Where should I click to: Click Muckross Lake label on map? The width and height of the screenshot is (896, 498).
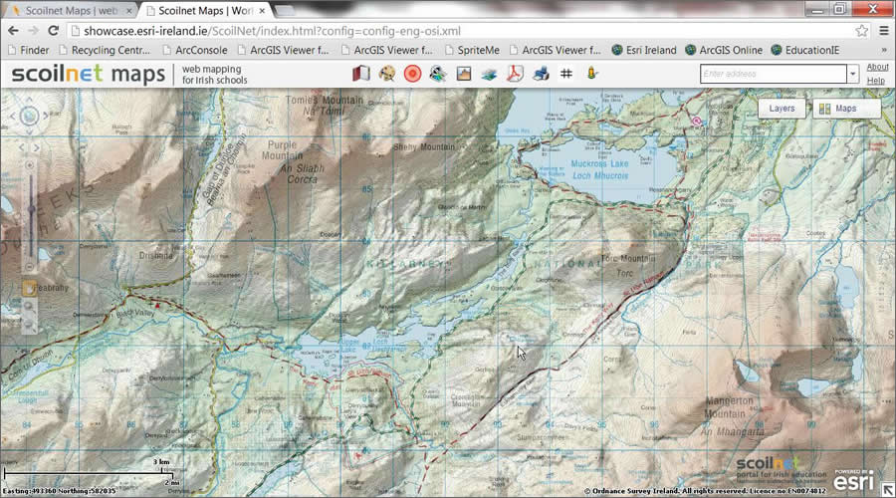pyautogui.click(x=599, y=163)
